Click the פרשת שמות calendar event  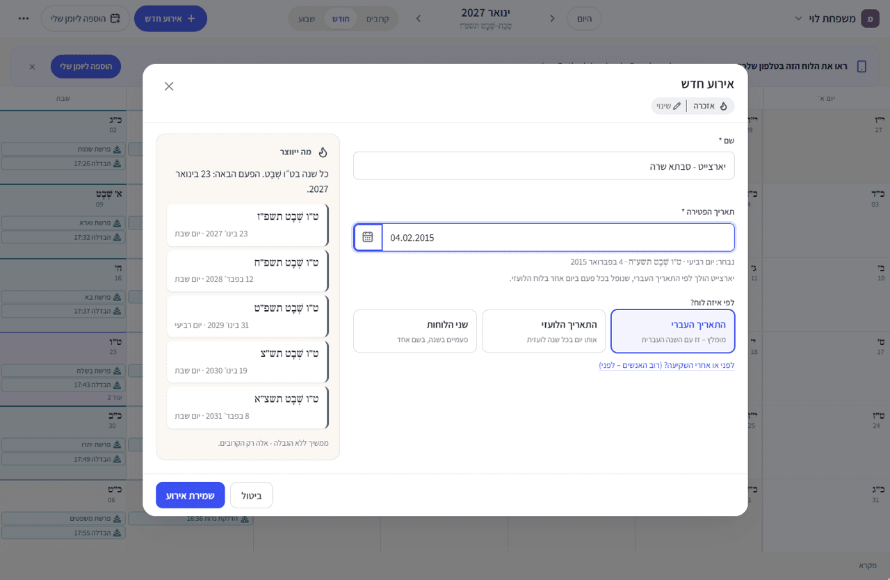tap(64, 149)
